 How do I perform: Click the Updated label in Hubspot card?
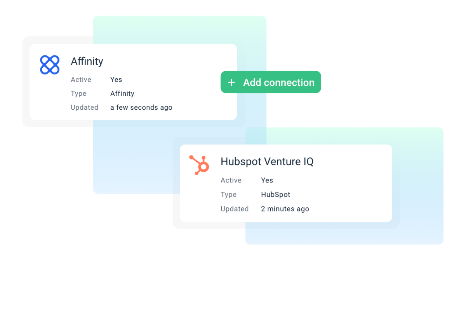click(x=235, y=209)
